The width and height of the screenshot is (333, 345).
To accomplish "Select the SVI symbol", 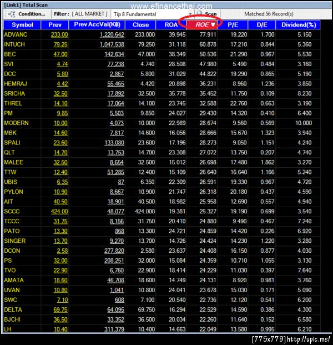I will (x=8, y=64).
